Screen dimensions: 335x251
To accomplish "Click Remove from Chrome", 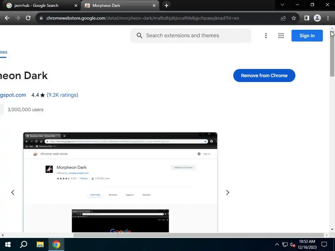I will (264, 75).
